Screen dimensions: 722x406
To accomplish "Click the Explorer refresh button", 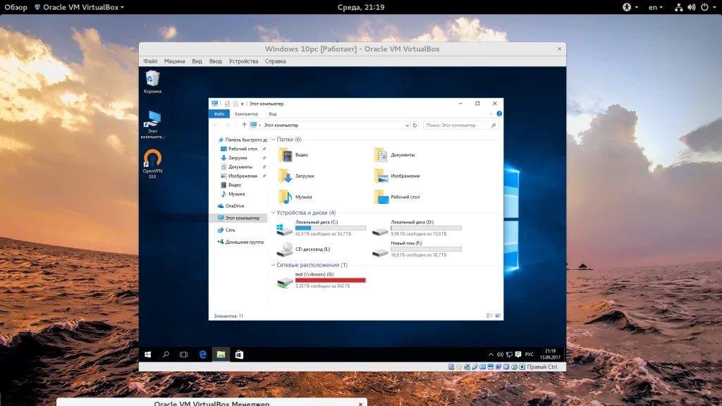I will tap(415, 125).
